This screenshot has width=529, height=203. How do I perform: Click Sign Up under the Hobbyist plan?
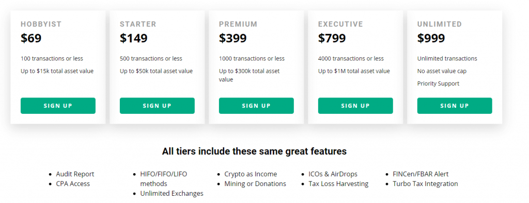[x=58, y=106]
